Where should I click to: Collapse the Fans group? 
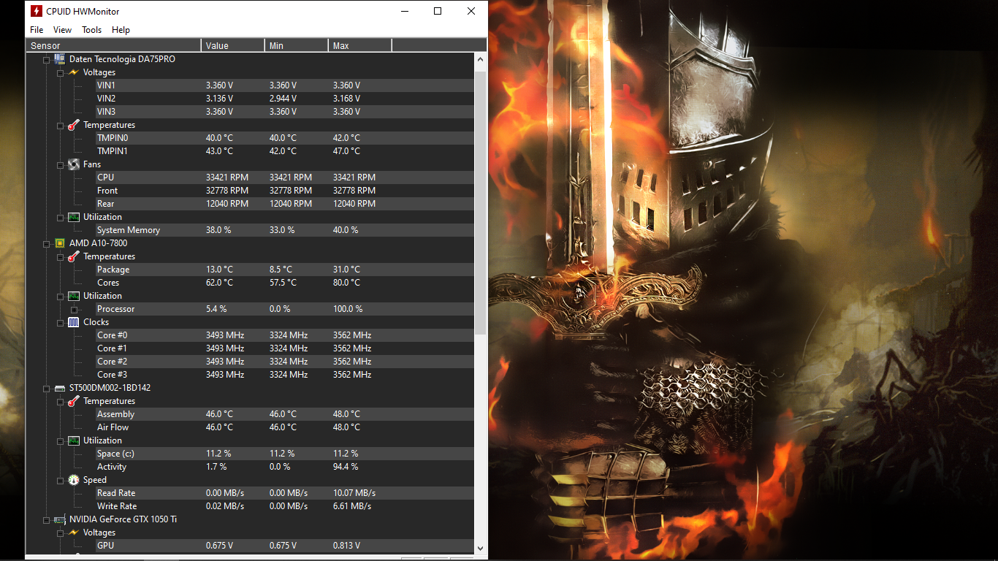point(61,164)
